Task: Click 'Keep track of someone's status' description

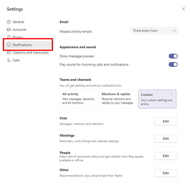Action: coord(102,158)
